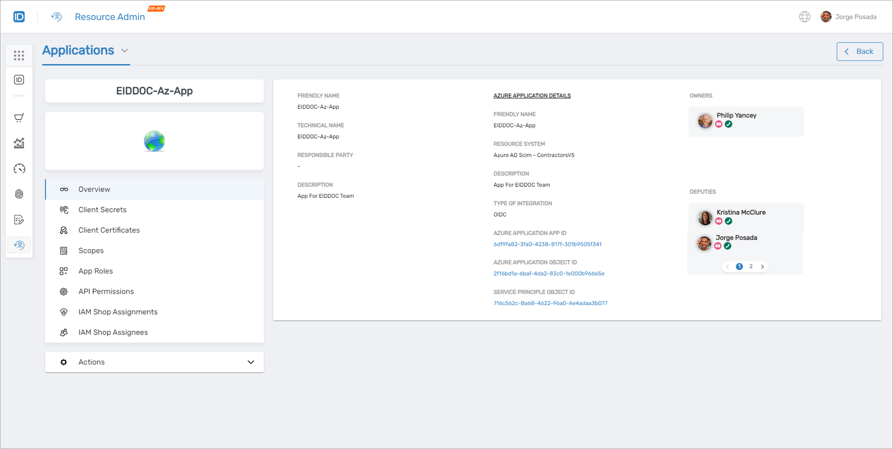The height and width of the screenshot is (449, 893).
Task: Email Philip Yancey via his envelope icon
Action: pos(718,123)
